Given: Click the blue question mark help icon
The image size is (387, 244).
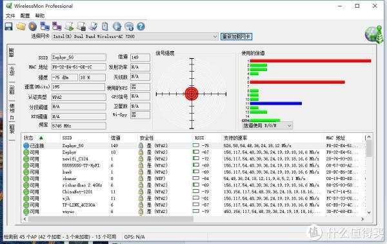Looking at the screenshot, I should click(x=141, y=26).
